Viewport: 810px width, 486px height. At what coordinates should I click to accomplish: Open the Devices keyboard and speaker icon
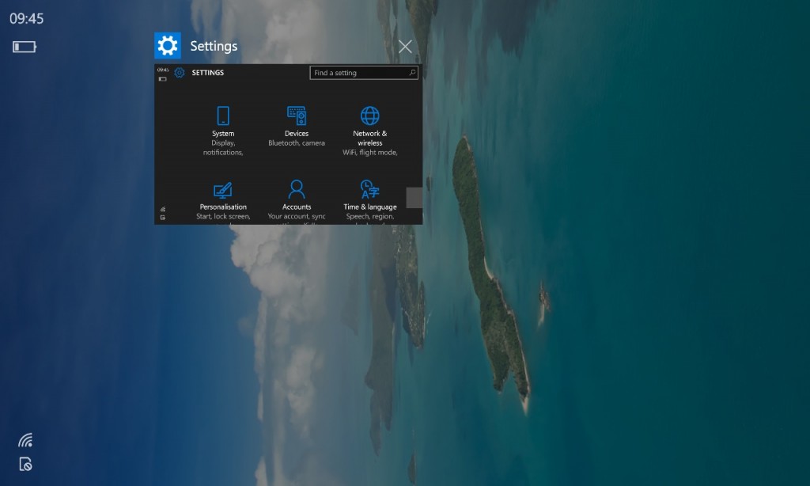297,116
